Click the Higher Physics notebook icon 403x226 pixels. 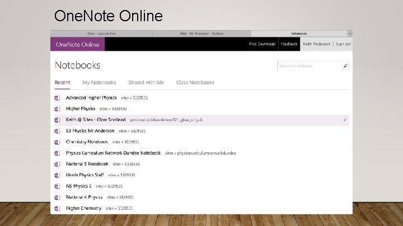point(57,109)
